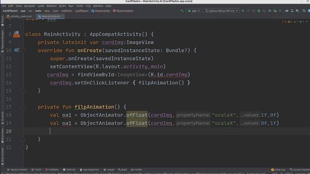Open the Profile app toolbar icon
Screen dimensions: 310x174
tap(269, 11)
